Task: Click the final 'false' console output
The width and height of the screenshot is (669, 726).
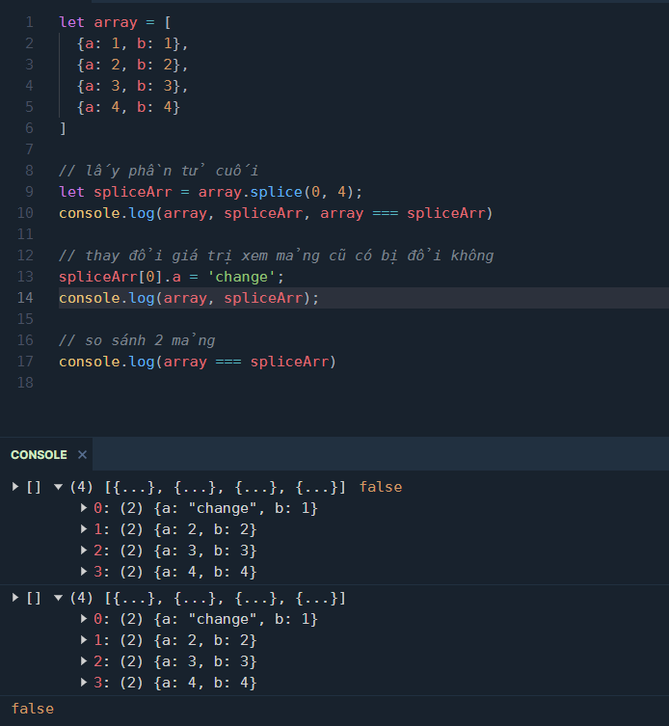Action: point(33,709)
